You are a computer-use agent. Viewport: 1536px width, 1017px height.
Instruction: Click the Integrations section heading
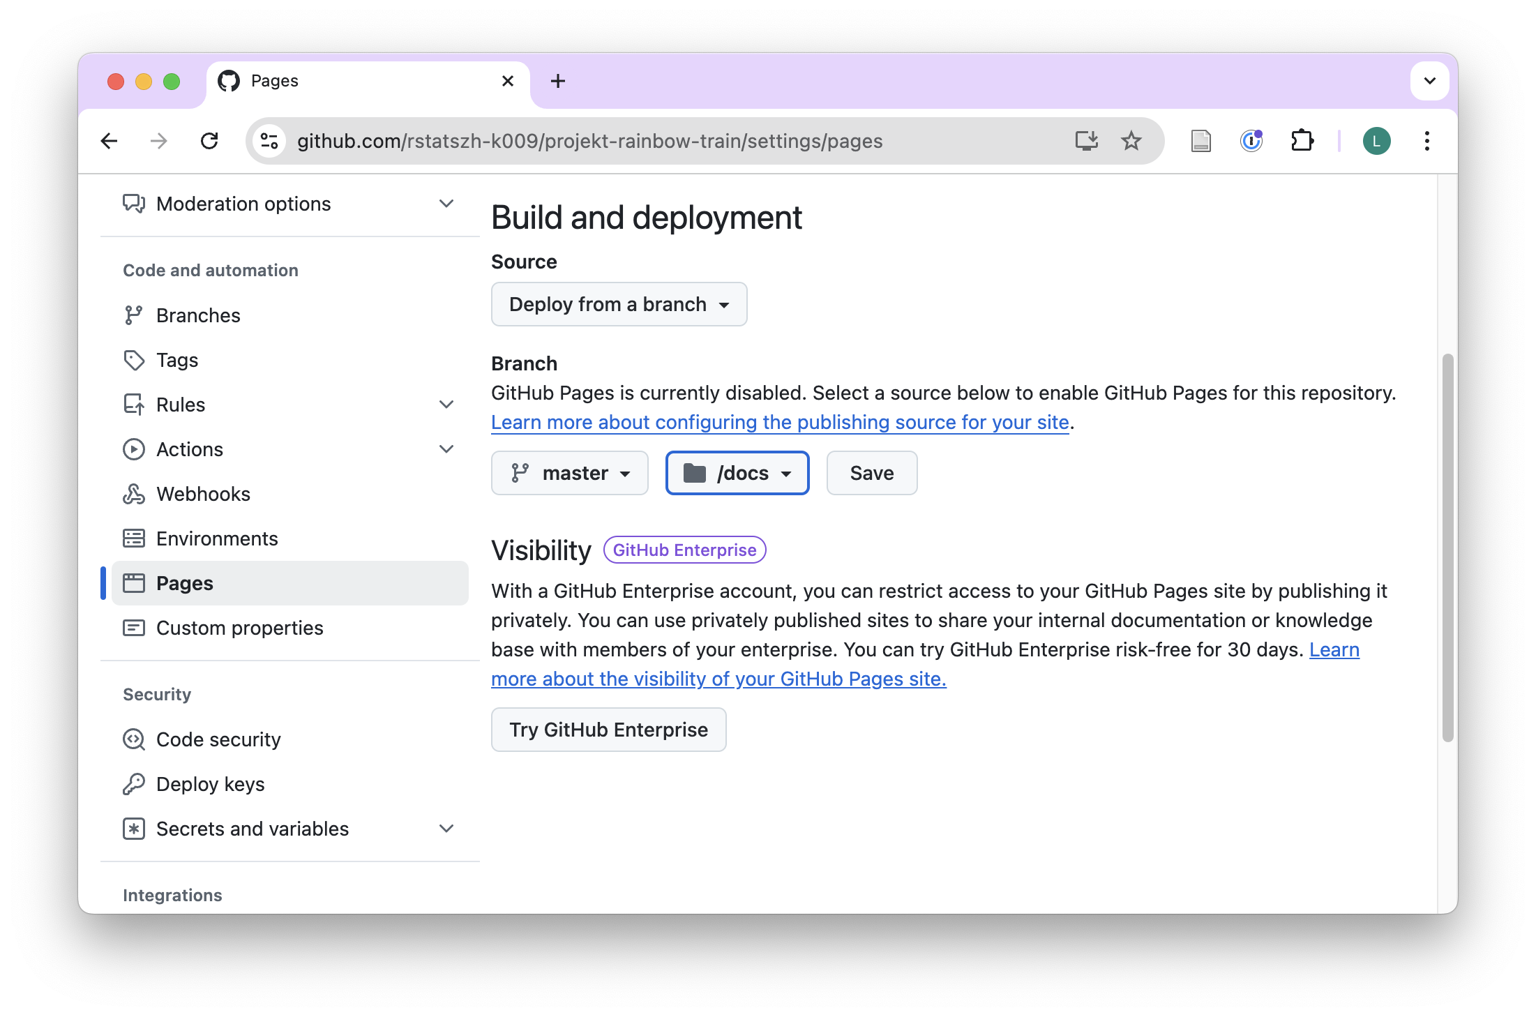click(x=172, y=895)
